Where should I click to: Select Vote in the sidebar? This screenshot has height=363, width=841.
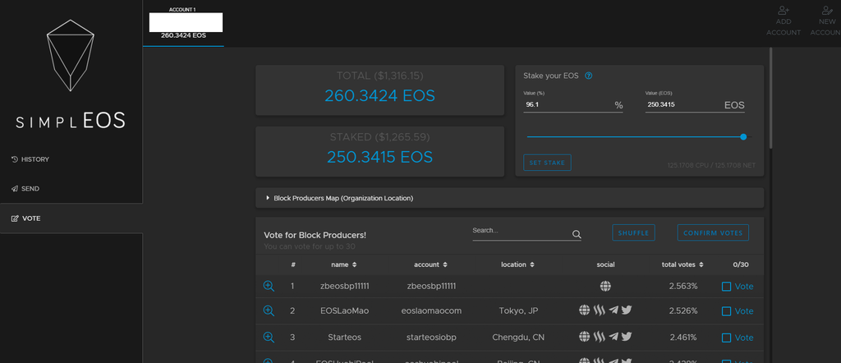point(71,218)
